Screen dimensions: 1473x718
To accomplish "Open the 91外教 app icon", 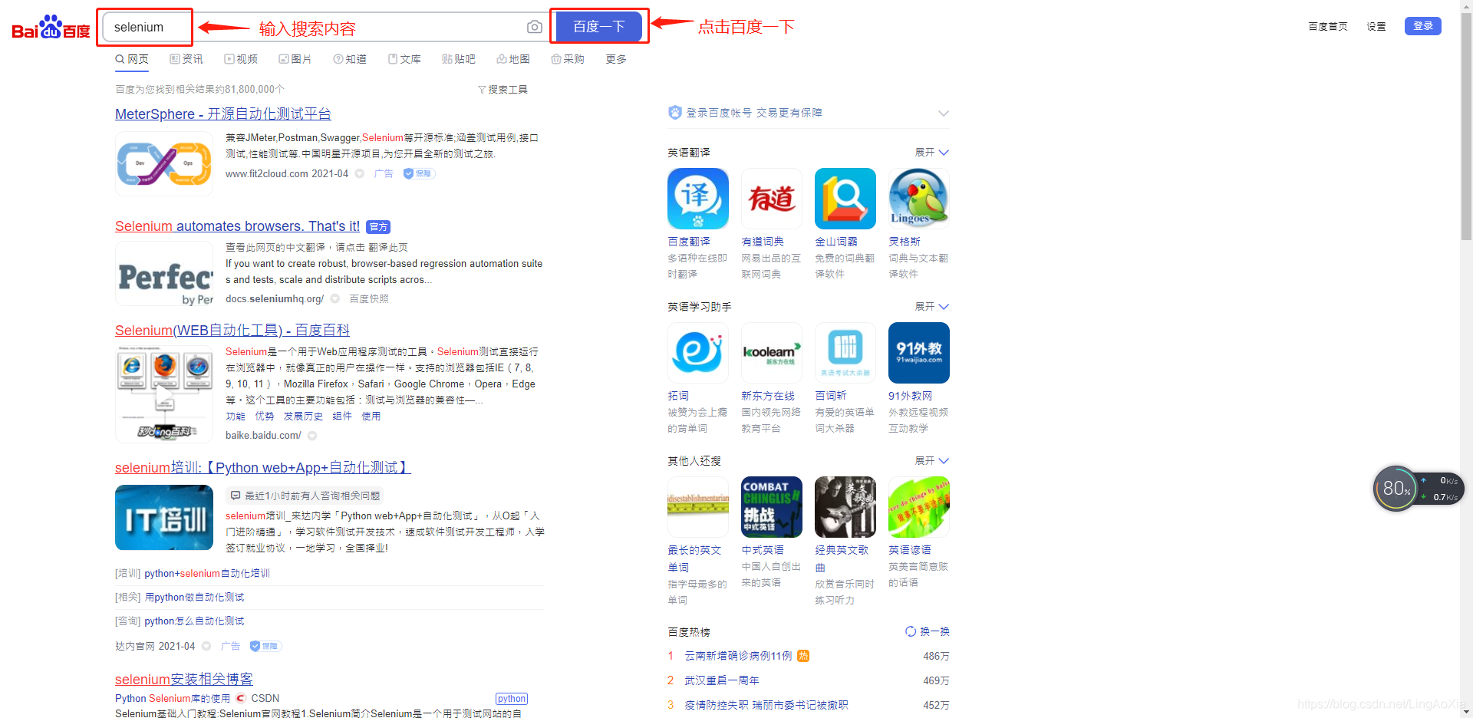I will click(x=919, y=353).
